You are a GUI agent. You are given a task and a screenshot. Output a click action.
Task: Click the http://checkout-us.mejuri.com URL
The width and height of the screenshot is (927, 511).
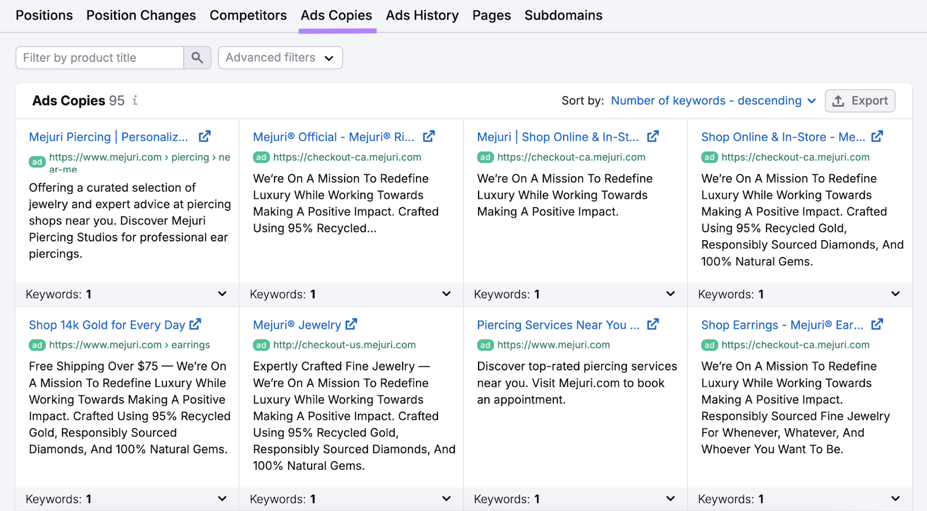(x=345, y=345)
